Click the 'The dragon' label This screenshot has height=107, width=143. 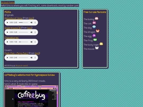90,32
